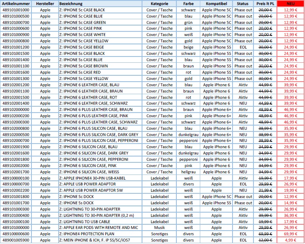Select the Bezeichnung header cell
Image resolution: width=305 pixels, height=244 pixels.
pos(100,4)
